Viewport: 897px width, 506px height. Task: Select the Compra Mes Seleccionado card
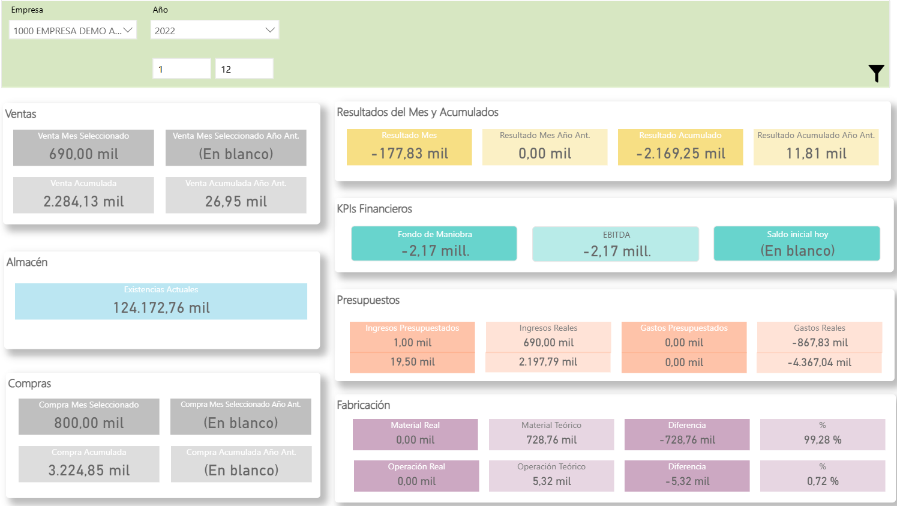coord(89,417)
